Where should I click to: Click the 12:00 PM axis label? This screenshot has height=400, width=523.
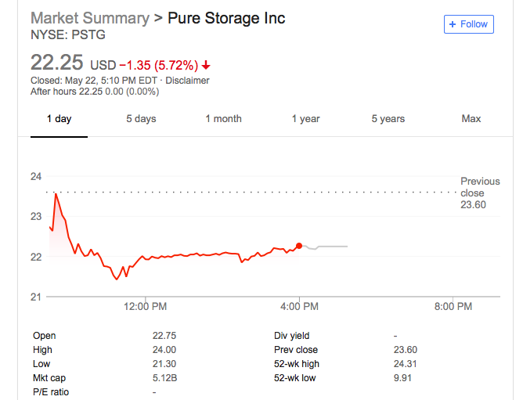coord(145,306)
